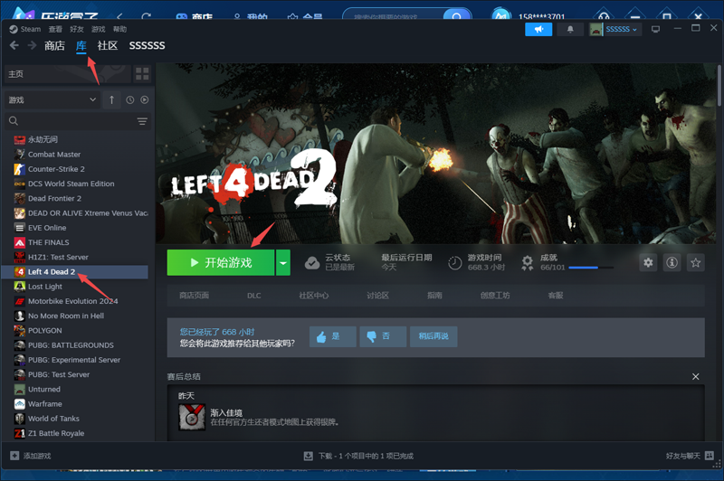Open the blue announcements megaphone icon
724x481 pixels.
coord(538,29)
